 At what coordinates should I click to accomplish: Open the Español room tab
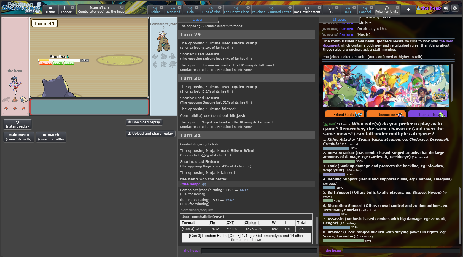point(365,10)
